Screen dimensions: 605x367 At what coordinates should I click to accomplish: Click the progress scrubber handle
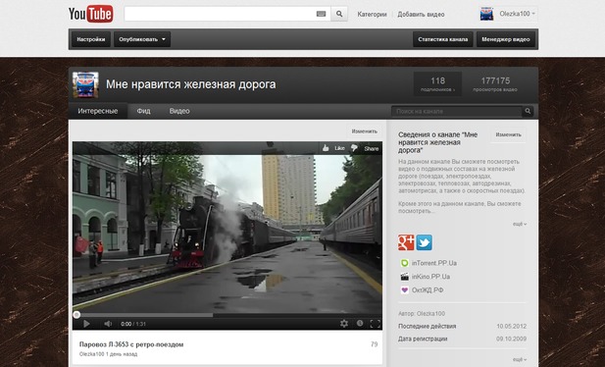[76, 315]
